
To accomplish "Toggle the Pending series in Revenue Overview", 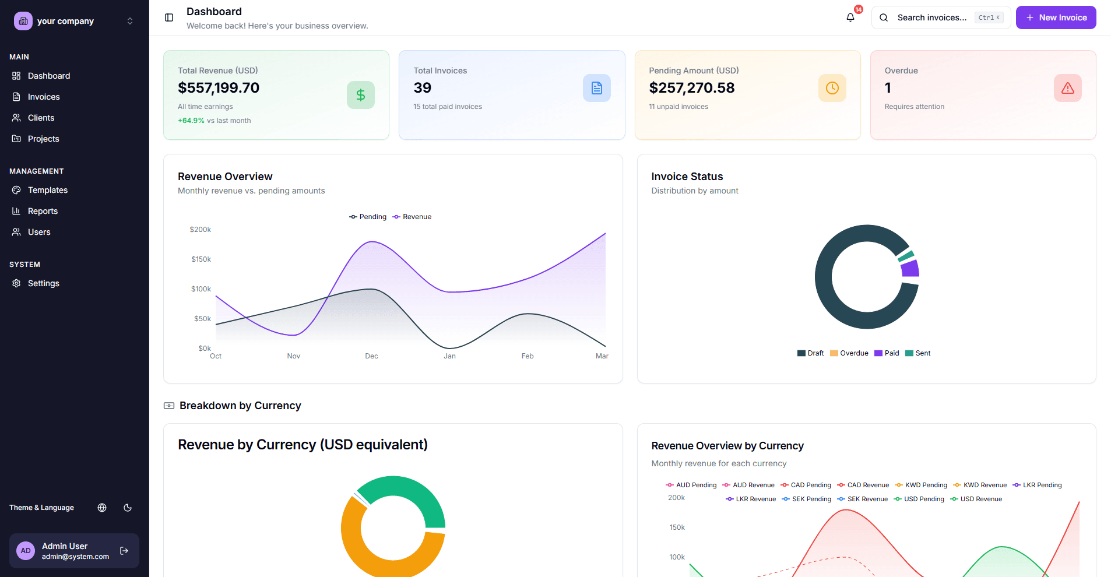I will (367, 216).
